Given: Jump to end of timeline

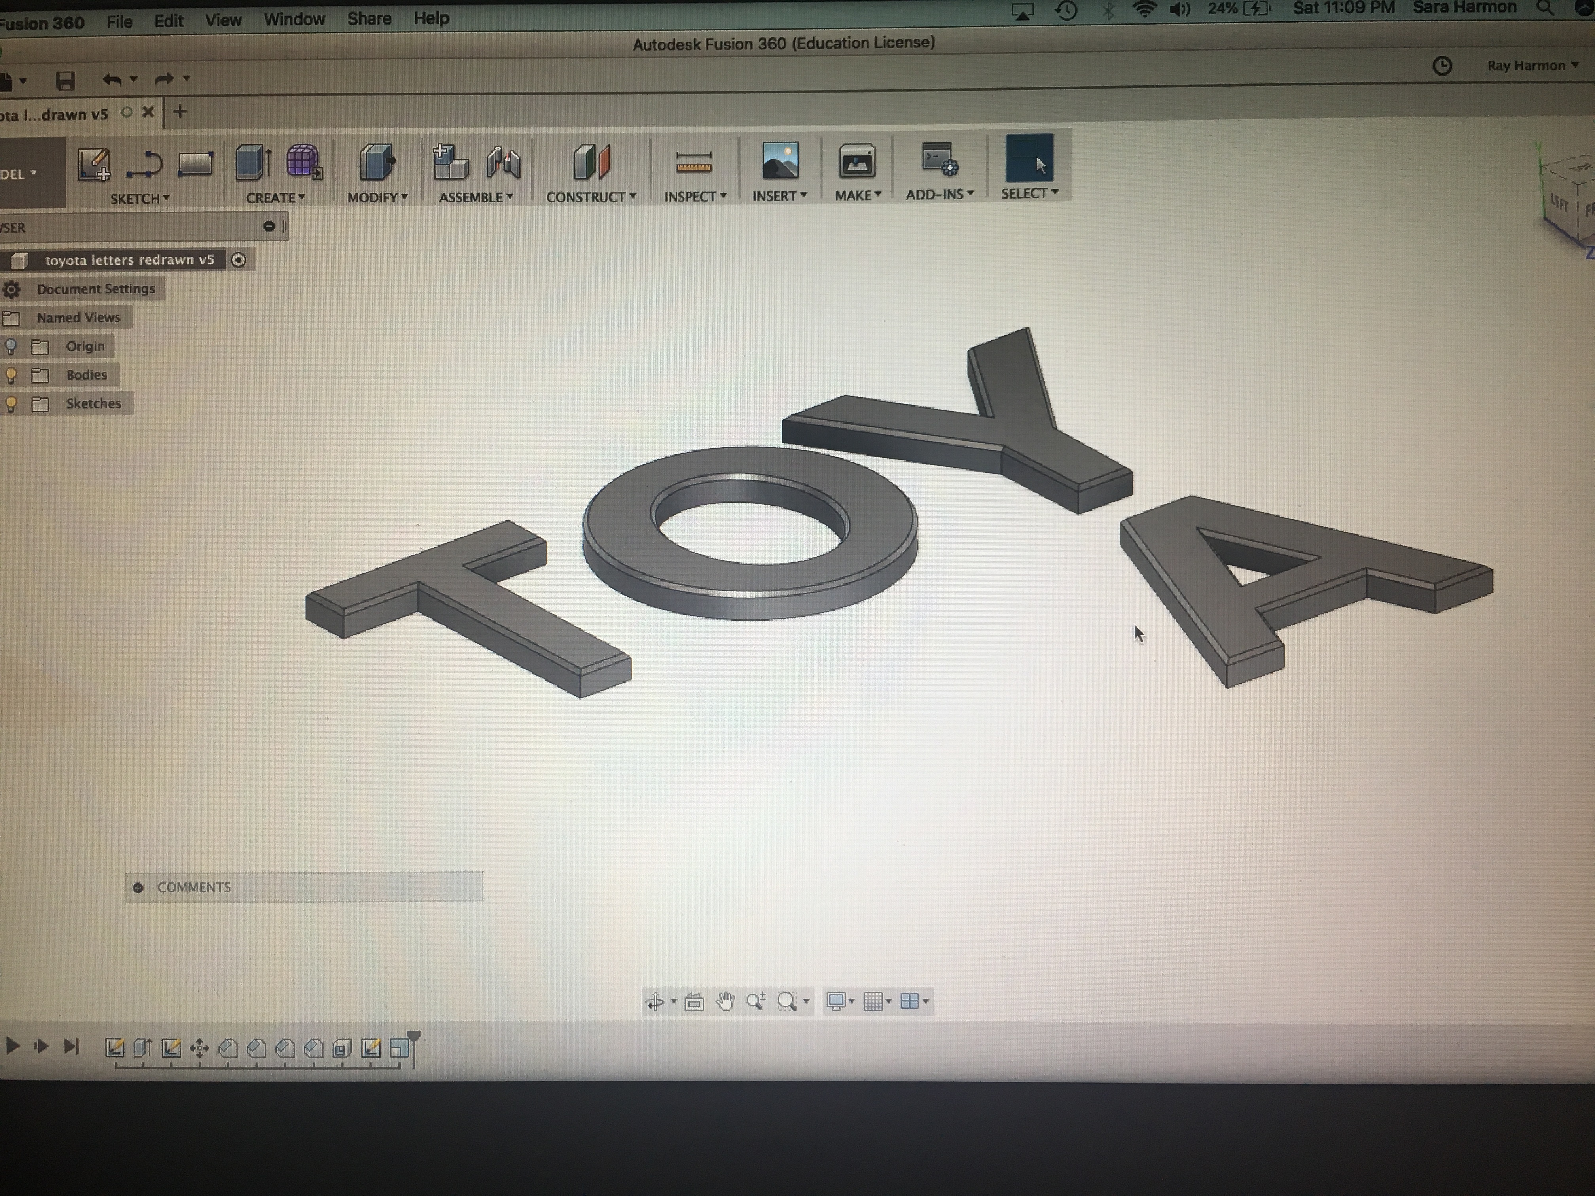Looking at the screenshot, I should 71,1046.
